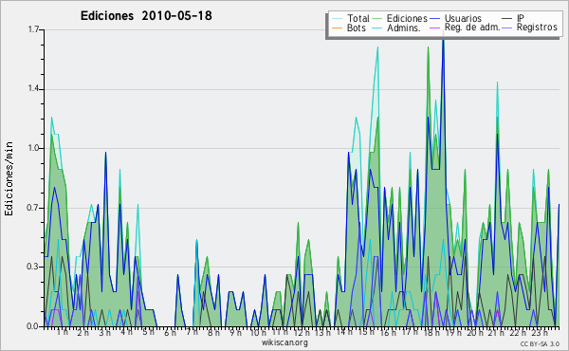Click the 1 h marker on the time axis
The width and height of the screenshot is (569, 351).
pyautogui.click(x=63, y=332)
